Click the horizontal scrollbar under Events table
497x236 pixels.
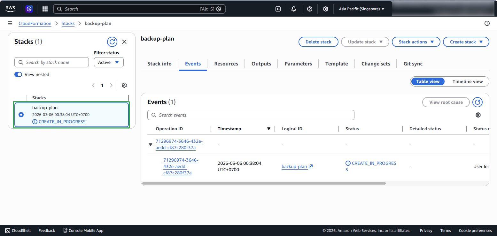click(x=264, y=183)
